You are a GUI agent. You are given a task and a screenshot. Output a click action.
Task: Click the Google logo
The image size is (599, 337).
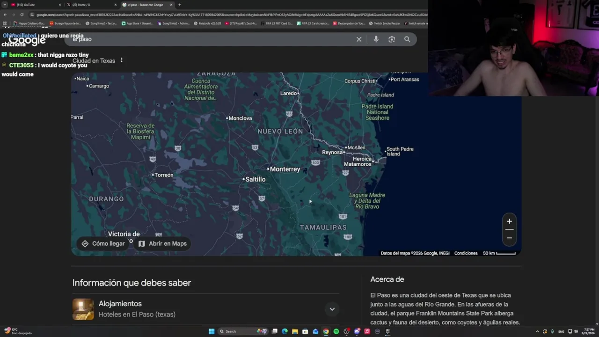[27, 40]
